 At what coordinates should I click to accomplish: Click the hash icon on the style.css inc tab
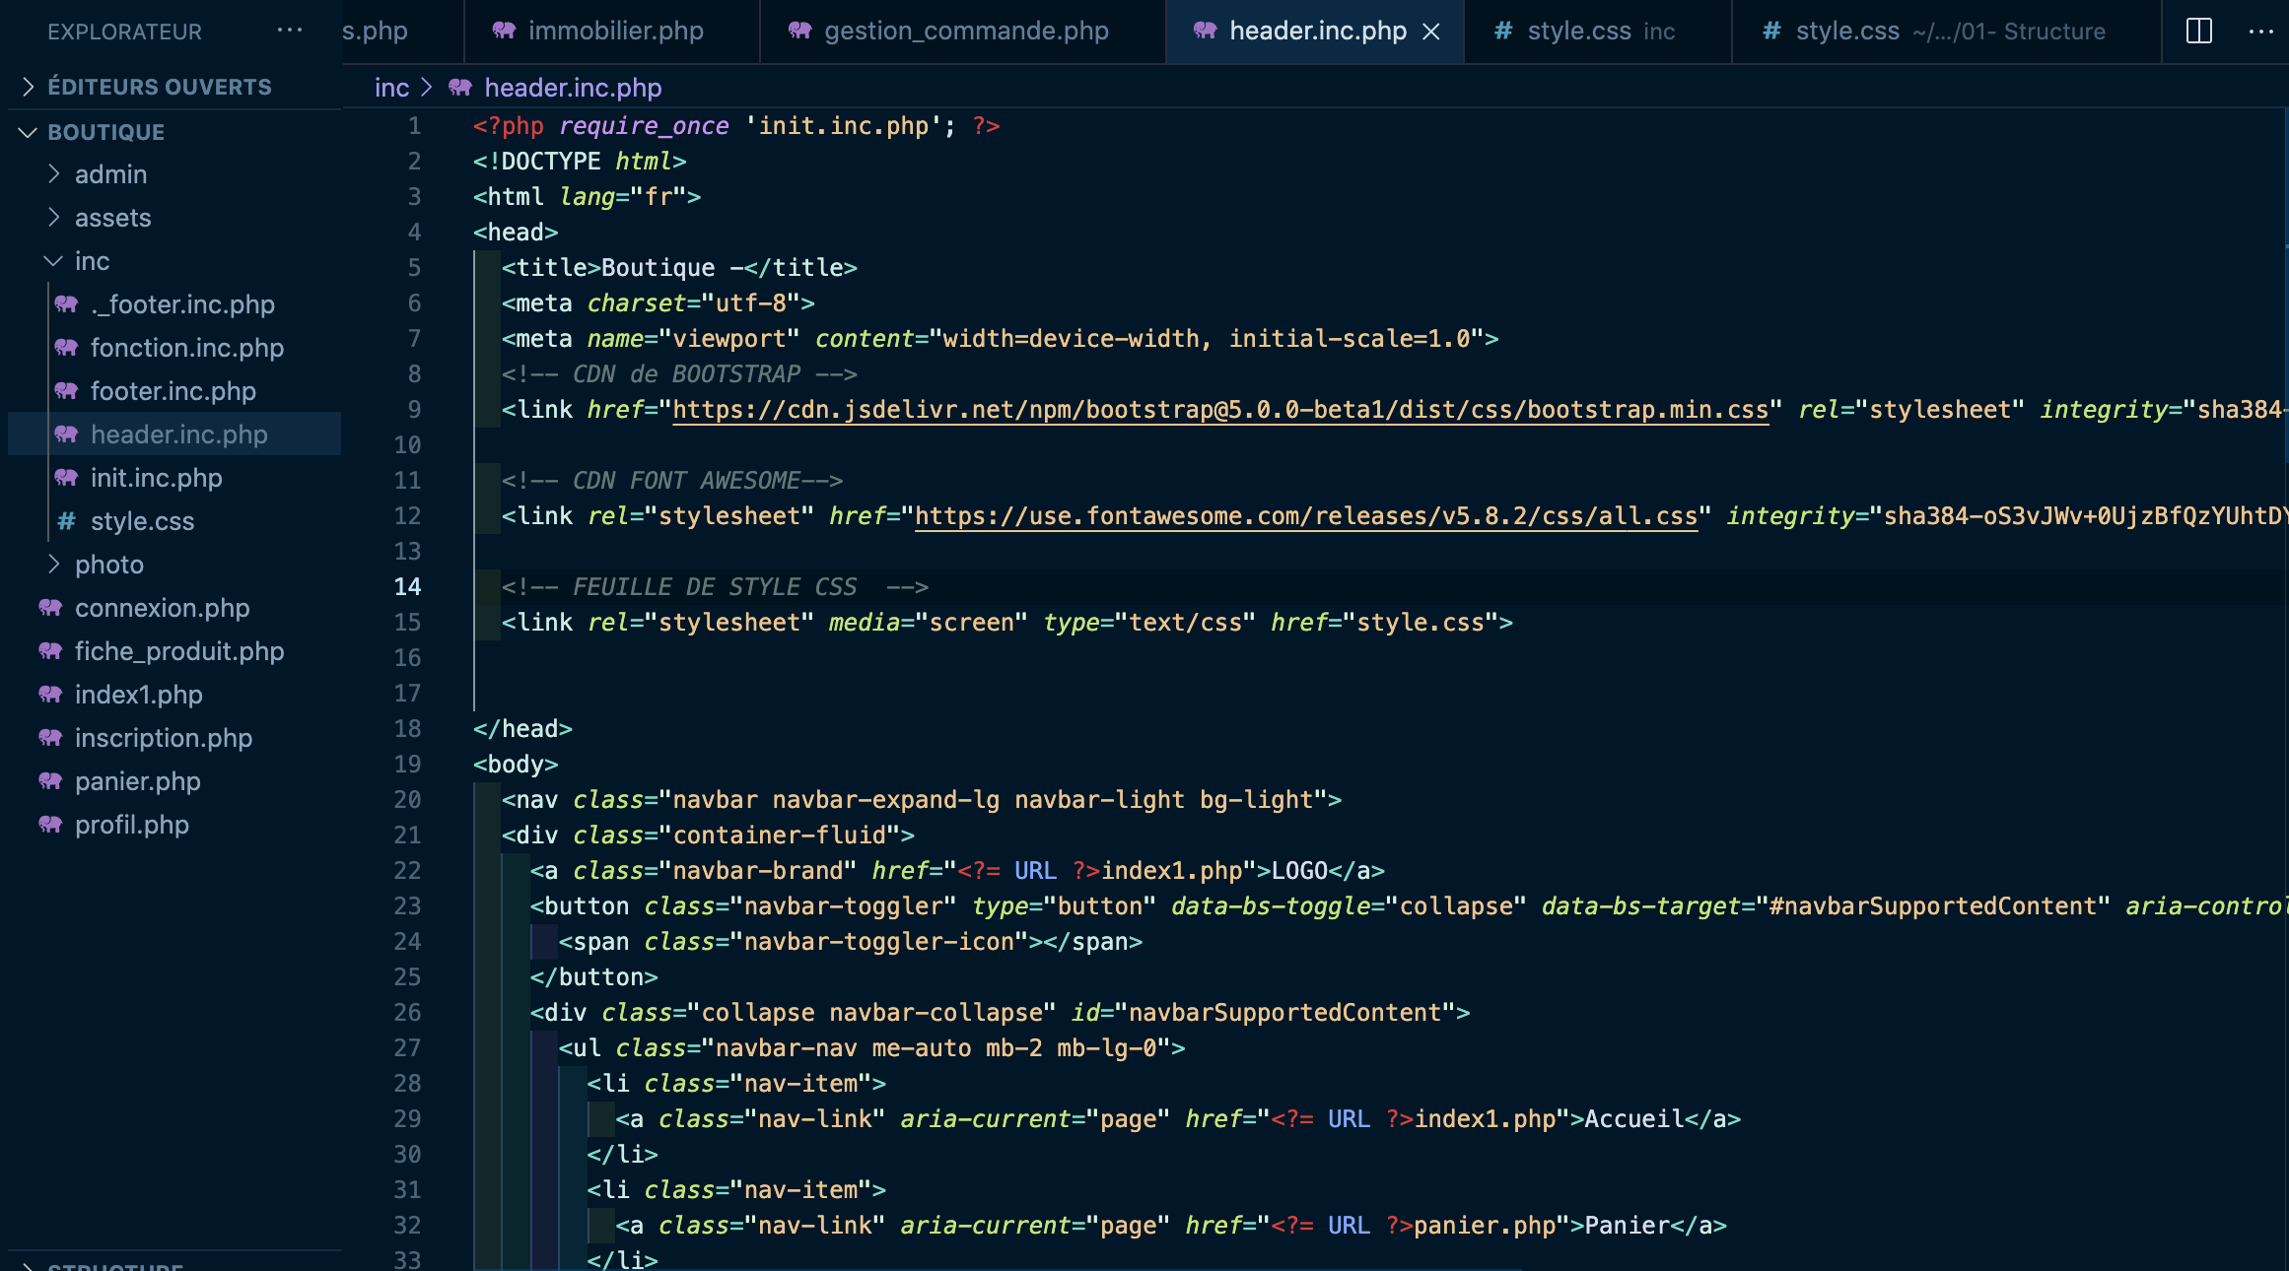tap(1502, 31)
